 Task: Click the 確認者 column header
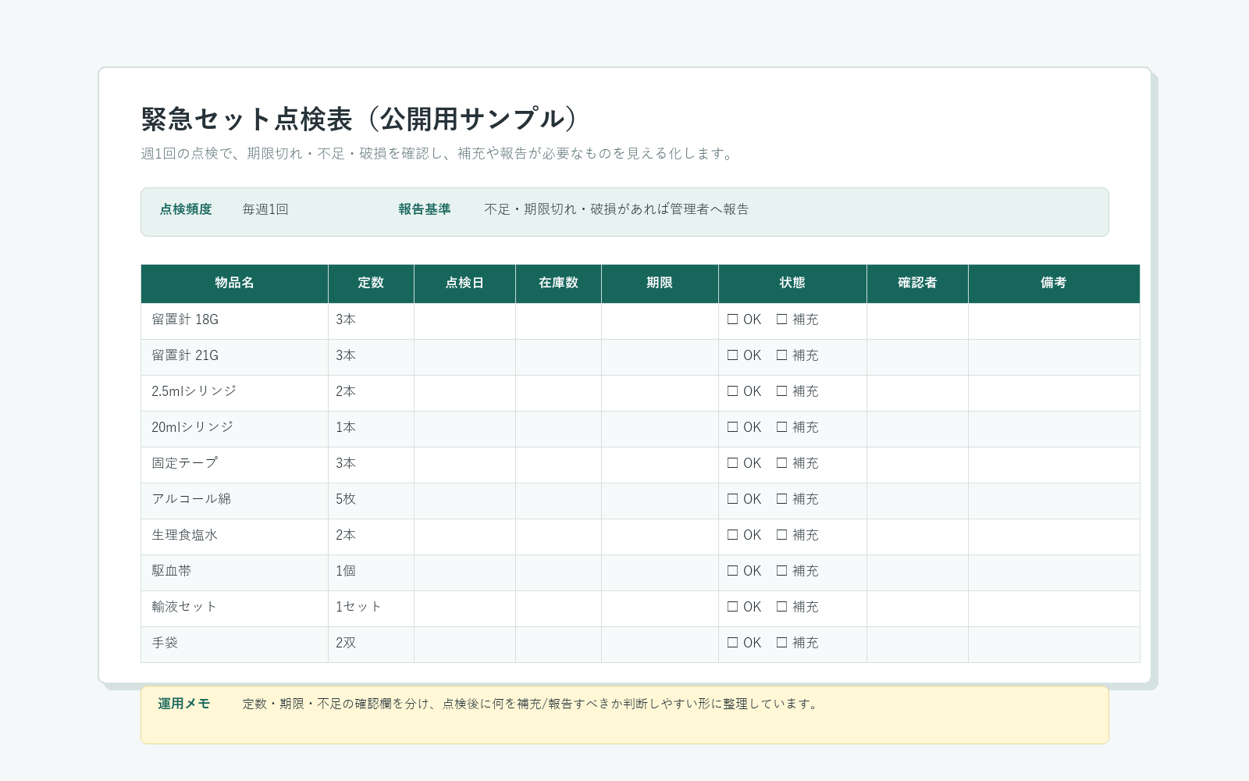click(x=917, y=284)
